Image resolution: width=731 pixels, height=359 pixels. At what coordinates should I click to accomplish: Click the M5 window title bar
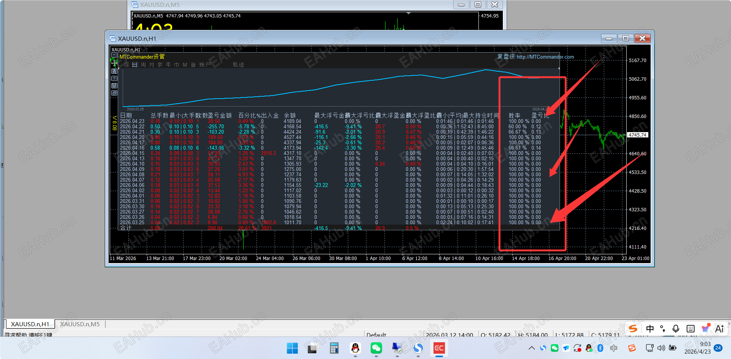tap(290, 5)
